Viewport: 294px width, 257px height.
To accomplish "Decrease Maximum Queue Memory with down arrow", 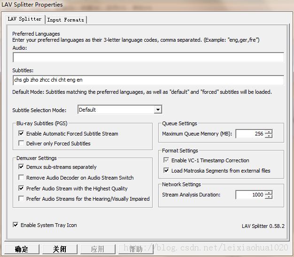I will (x=269, y=136).
